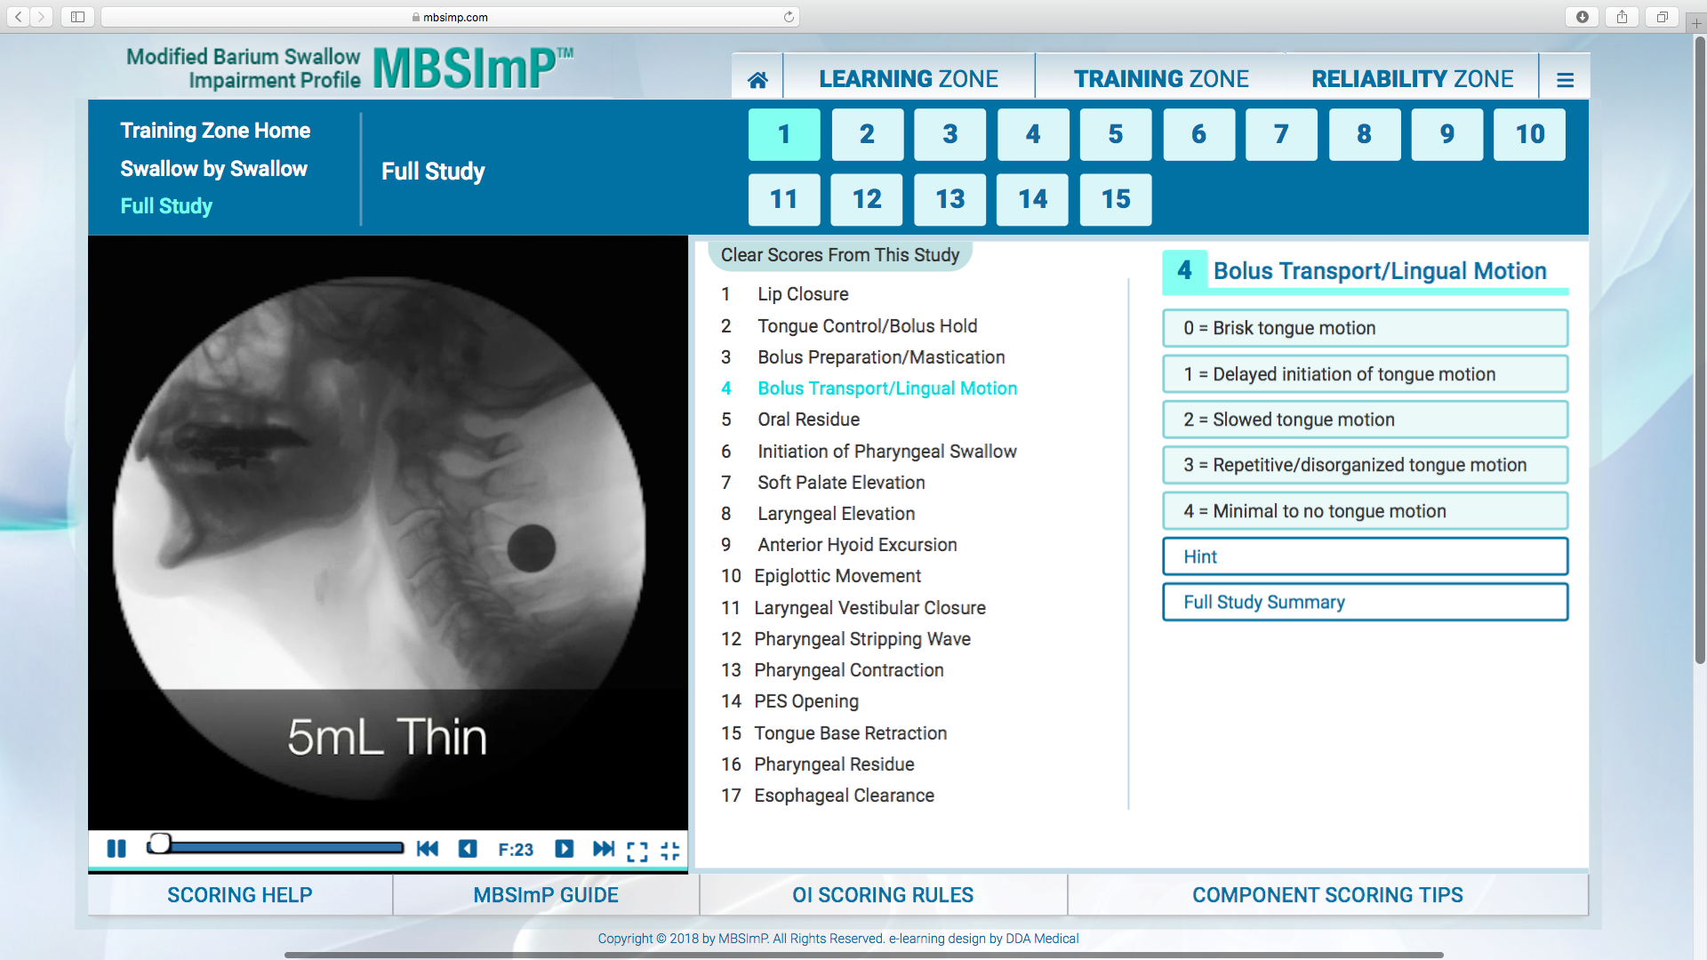This screenshot has height=960, width=1707.
Task: Open the Safari downloads icon
Action: (x=1583, y=16)
